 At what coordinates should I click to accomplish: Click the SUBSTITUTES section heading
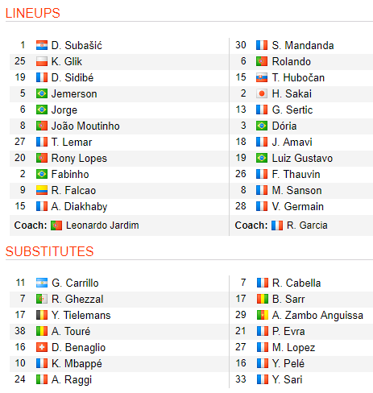pyautogui.click(x=50, y=251)
